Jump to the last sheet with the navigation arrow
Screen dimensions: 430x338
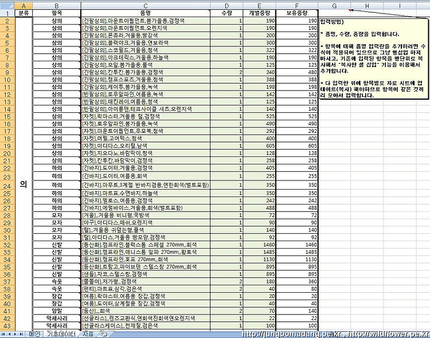pyautogui.click(x=21, y=334)
